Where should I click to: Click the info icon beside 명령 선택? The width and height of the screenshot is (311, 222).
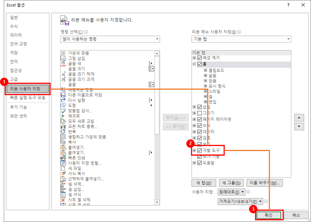[86, 32]
